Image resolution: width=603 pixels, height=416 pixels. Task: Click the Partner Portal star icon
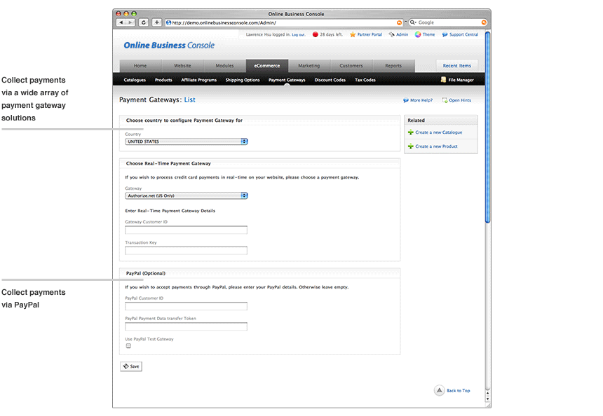353,34
